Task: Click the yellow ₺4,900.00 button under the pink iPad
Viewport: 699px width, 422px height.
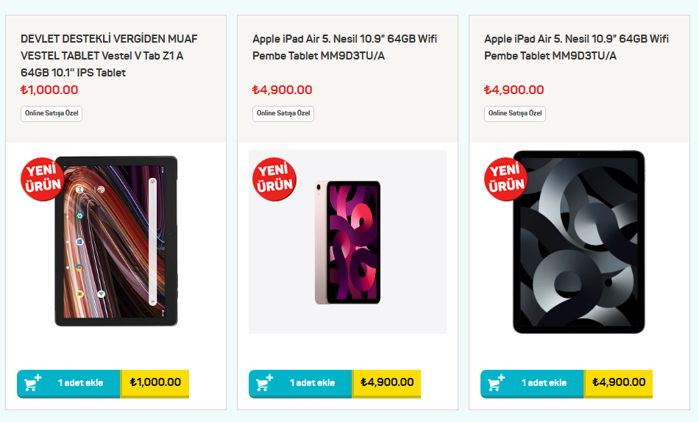Action: (x=387, y=382)
